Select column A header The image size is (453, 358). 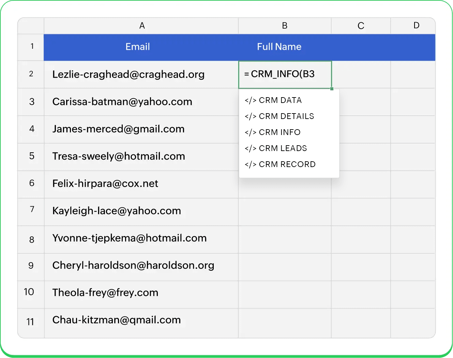pyautogui.click(x=142, y=26)
